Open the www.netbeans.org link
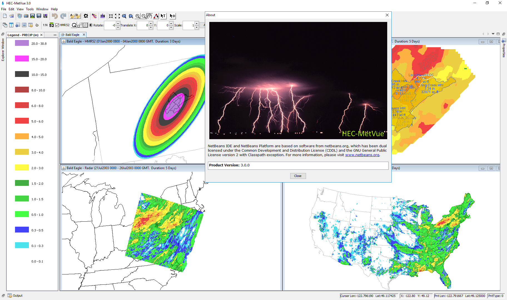 pos(362,155)
